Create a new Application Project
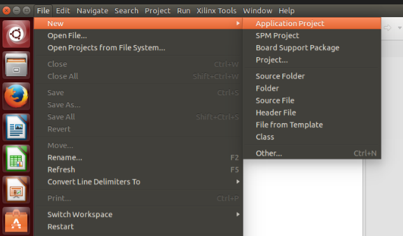 tap(312, 23)
